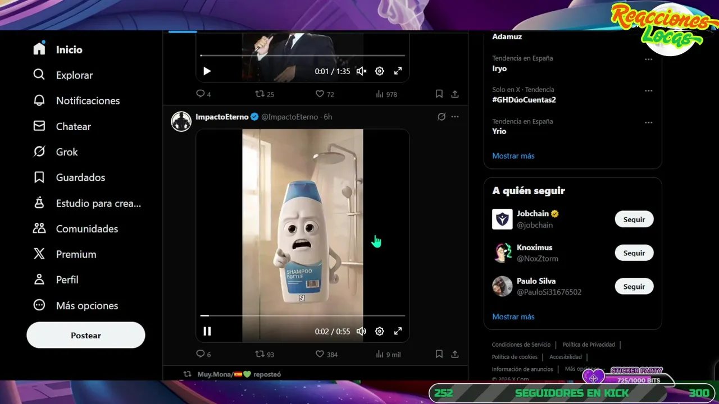
Task: Open the Explorar search icon
Action: coord(39,75)
